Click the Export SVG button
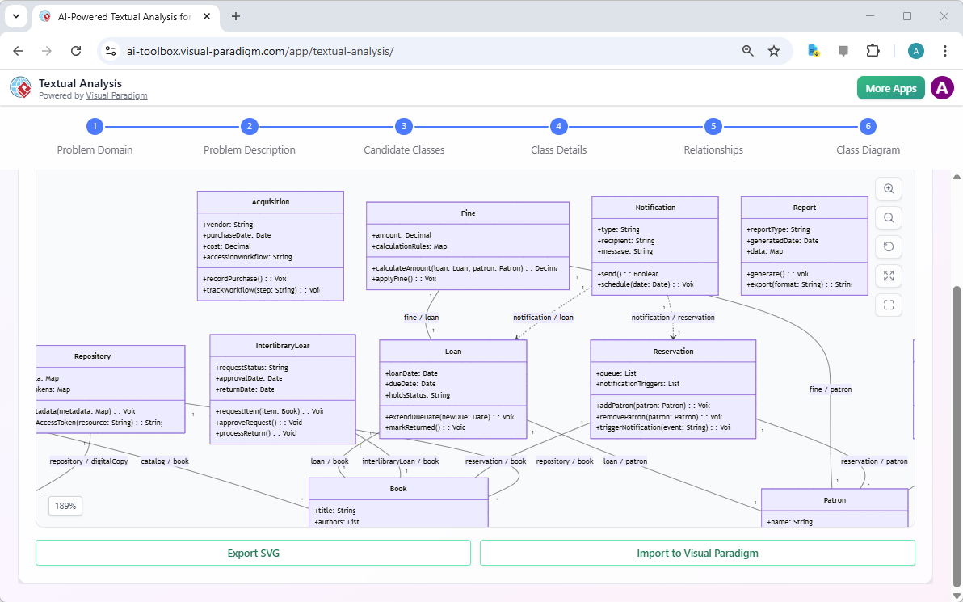Viewport: 963px width, 602px height. pos(253,553)
